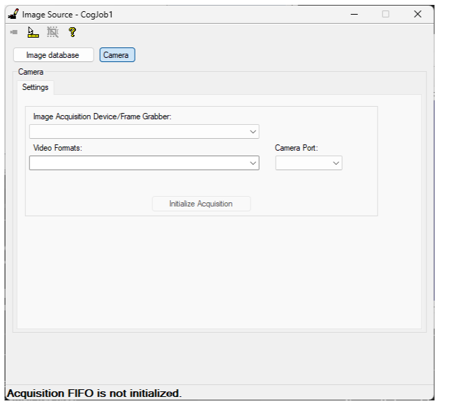Expand the Image Acquisition Device/Frame Grabber dropdown
Screen dimensions: 450x406
(x=253, y=132)
